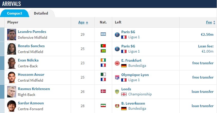Click the Portugal flag for Renato Sanches

103,46
